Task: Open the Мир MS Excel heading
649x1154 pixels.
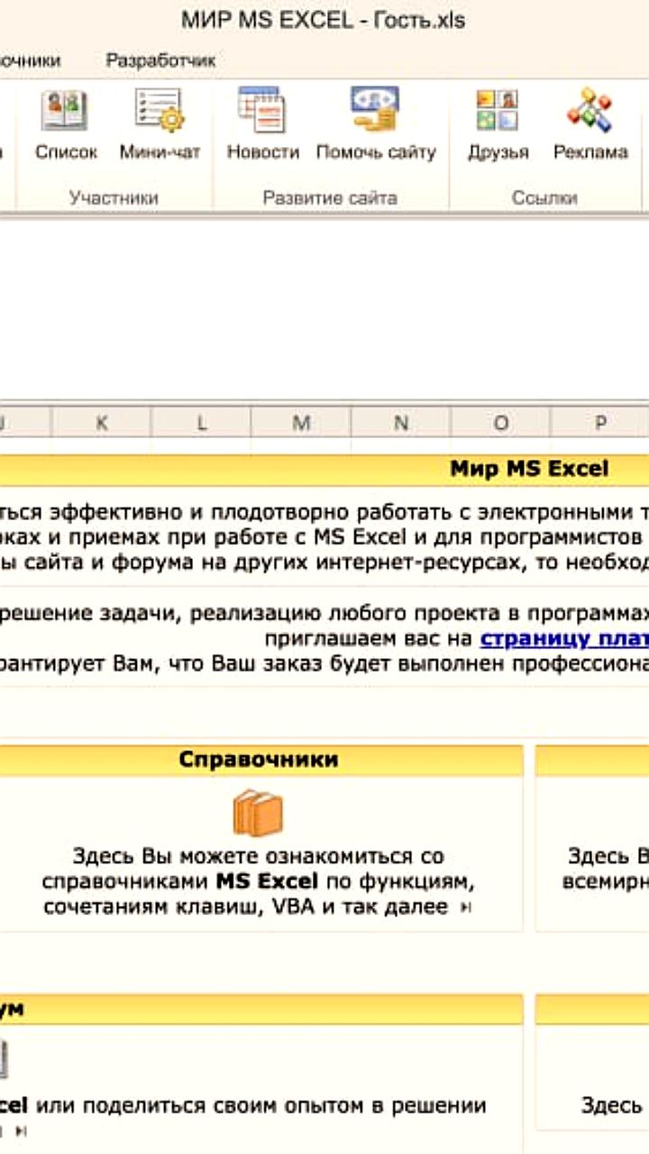Action: [529, 469]
